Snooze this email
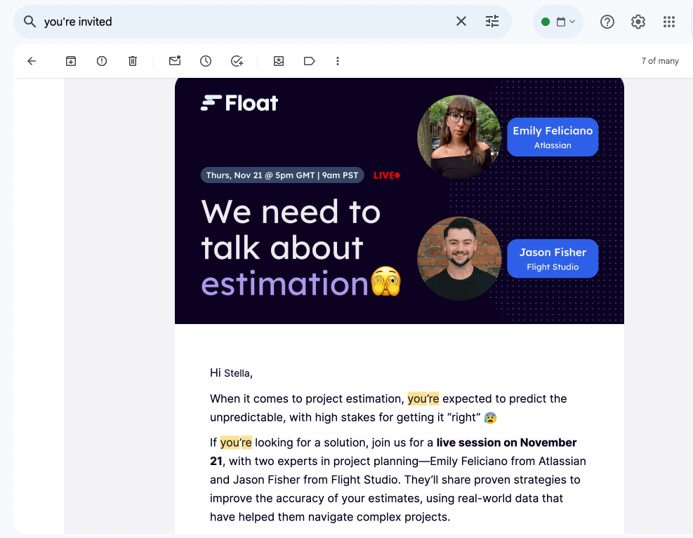Screen dimensions: 693x538 [x=206, y=61]
